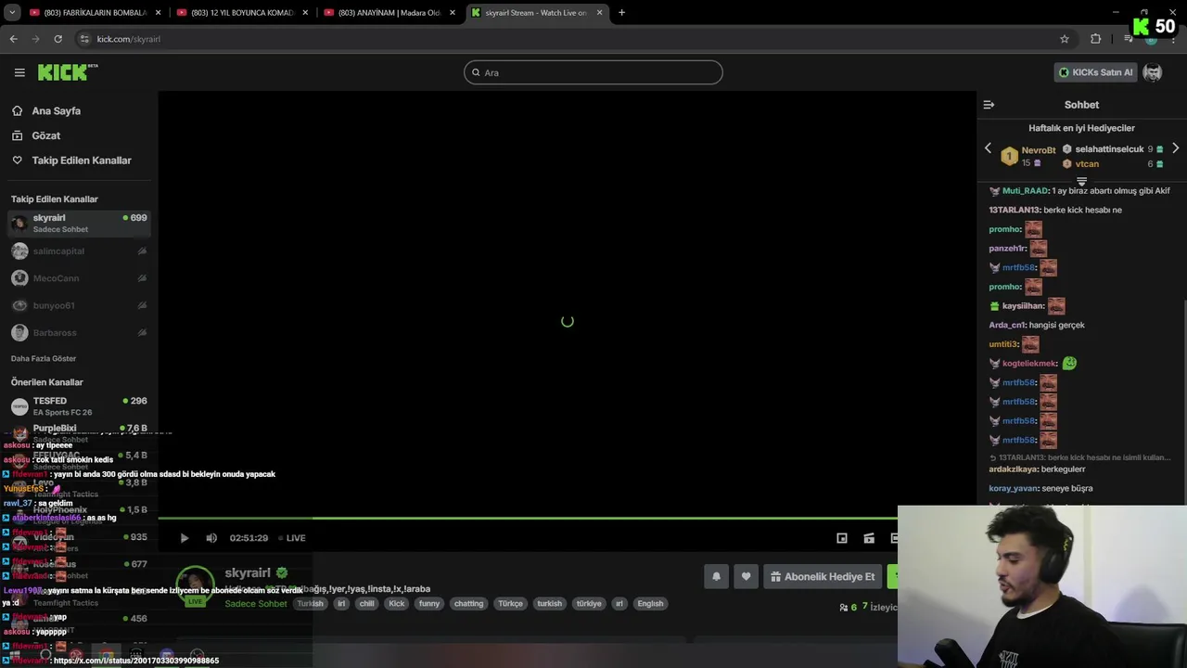The width and height of the screenshot is (1187, 668).
Task: Select skyrairl in followed channels
Action: pos(79,223)
